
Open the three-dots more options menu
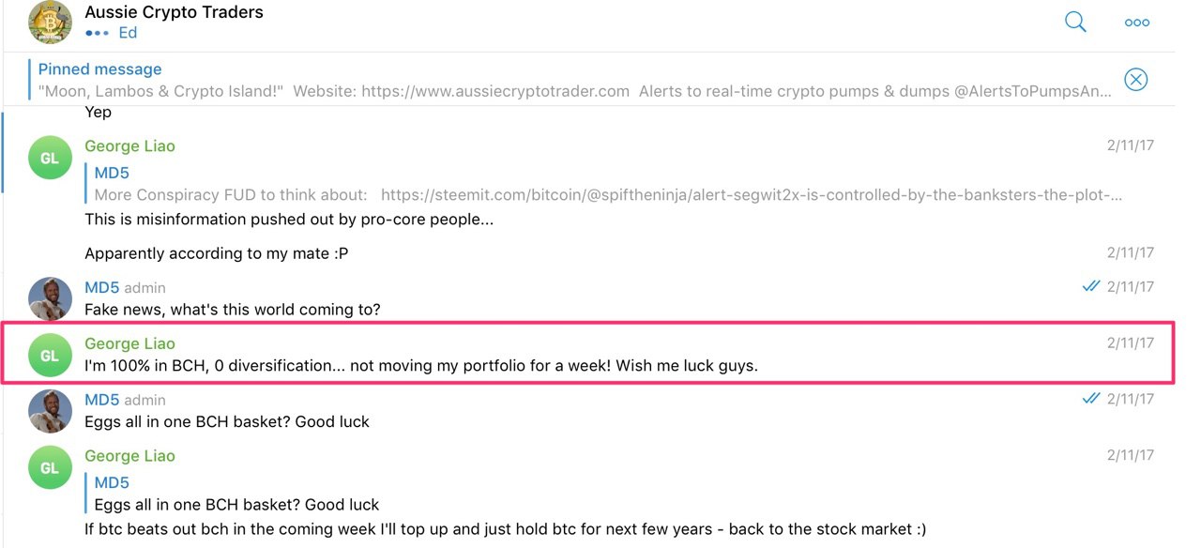click(1137, 23)
